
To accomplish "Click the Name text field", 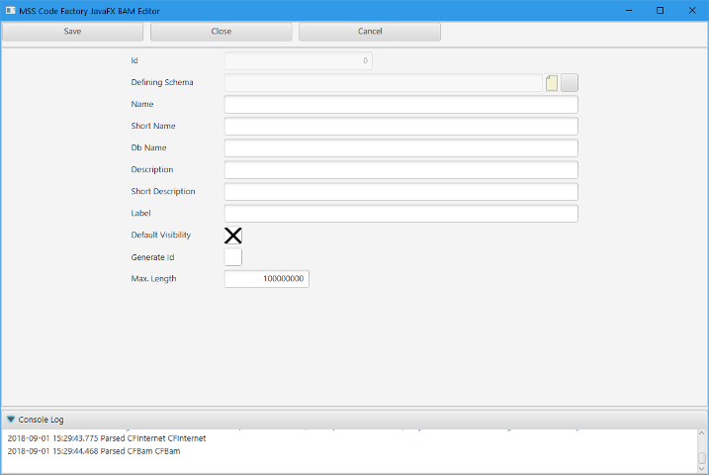I will pyautogui.click(x=400, y=105).
